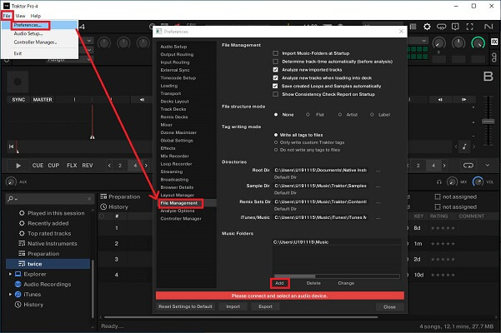Click the History favorite above tracklist
The image size is (501, 333).
coord(114,207)
